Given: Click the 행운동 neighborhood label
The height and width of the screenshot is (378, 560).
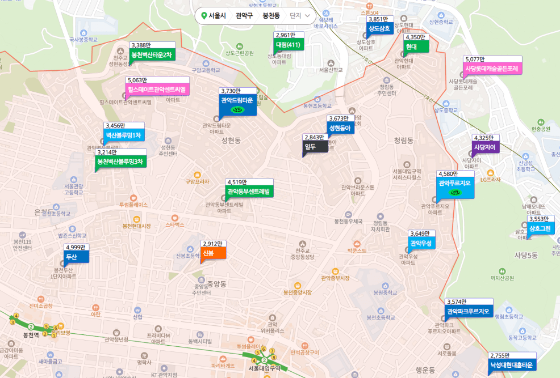Looking at the screenshot, I should click(x=425, y=370).
